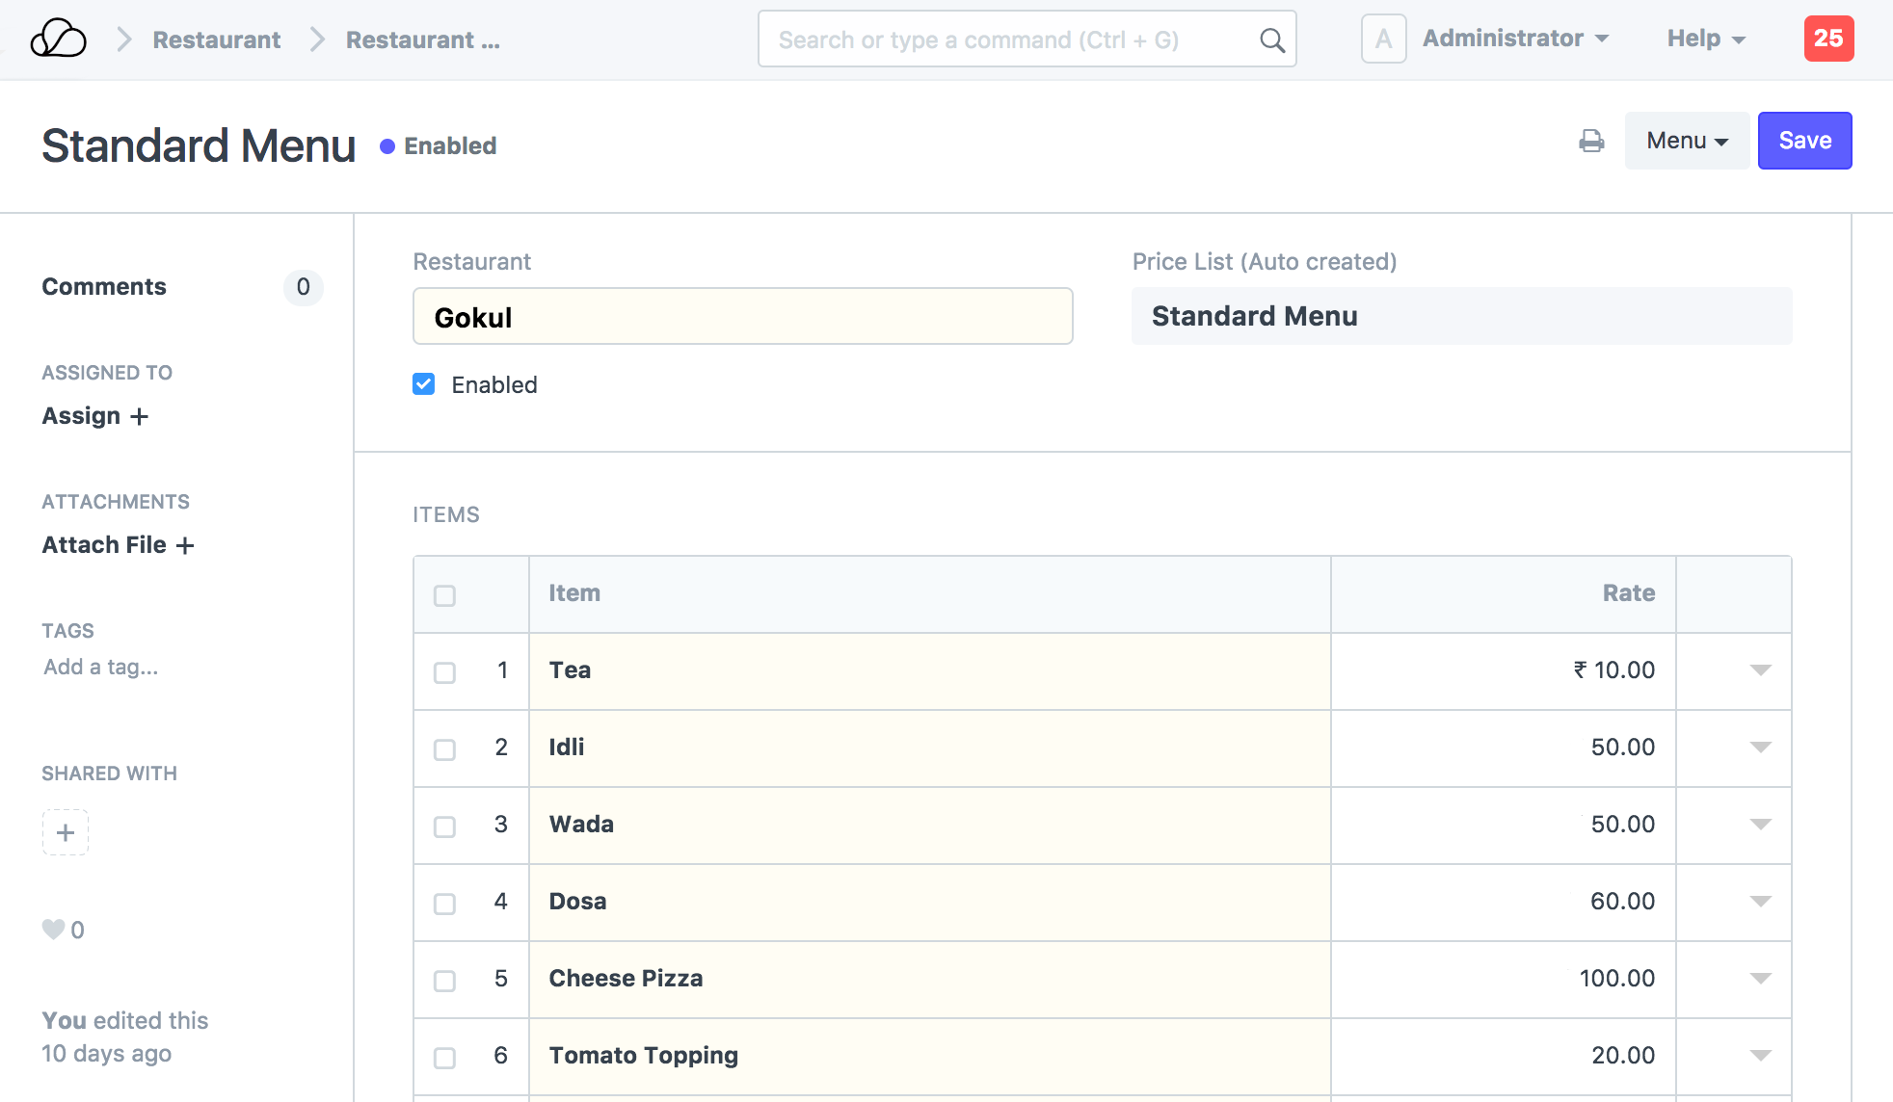Screen dimensions: 1893x1102
Task: Open the Menu dropdown button
Action: pos(1686,142)
